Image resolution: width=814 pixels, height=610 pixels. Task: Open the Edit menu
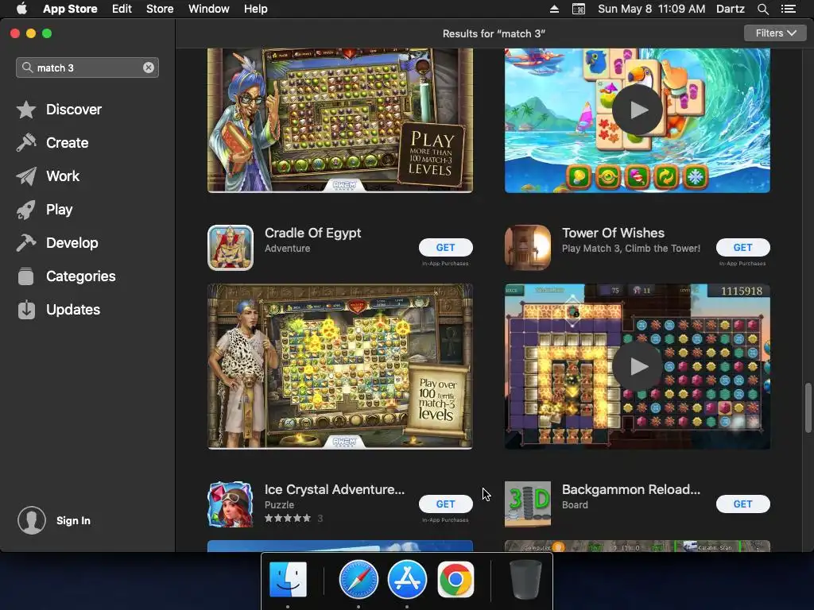click(x=122, y=9)
